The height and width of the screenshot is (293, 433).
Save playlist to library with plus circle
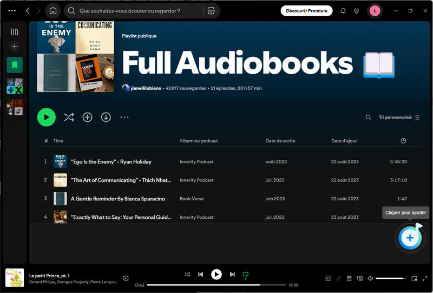click(x=87, y=117)
